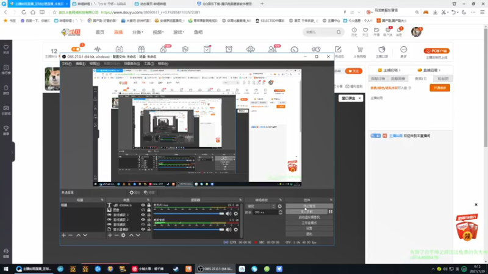This screenshot has height=274, width=488.
Task: Remove selected scene with minus icon in OBS
Action: pos(71,236)
